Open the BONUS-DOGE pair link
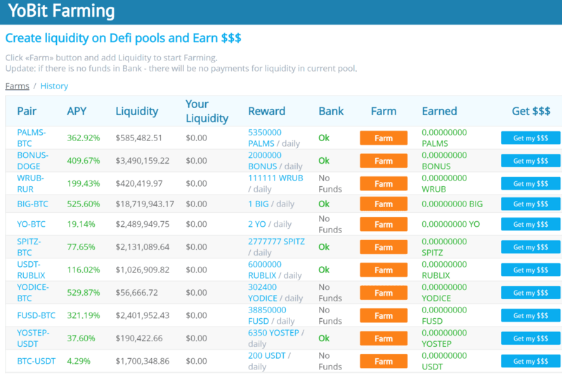This screenshot has width=562, height=375. pyautogui.click(x=32, y=161)
